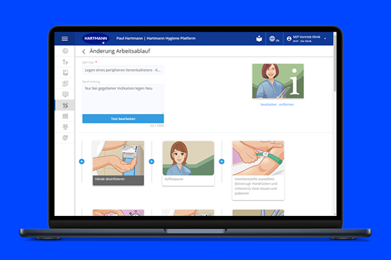This screenshot has height=260, width=391.
Task: Open the globe language selector
Action: [x=274, y=39]
